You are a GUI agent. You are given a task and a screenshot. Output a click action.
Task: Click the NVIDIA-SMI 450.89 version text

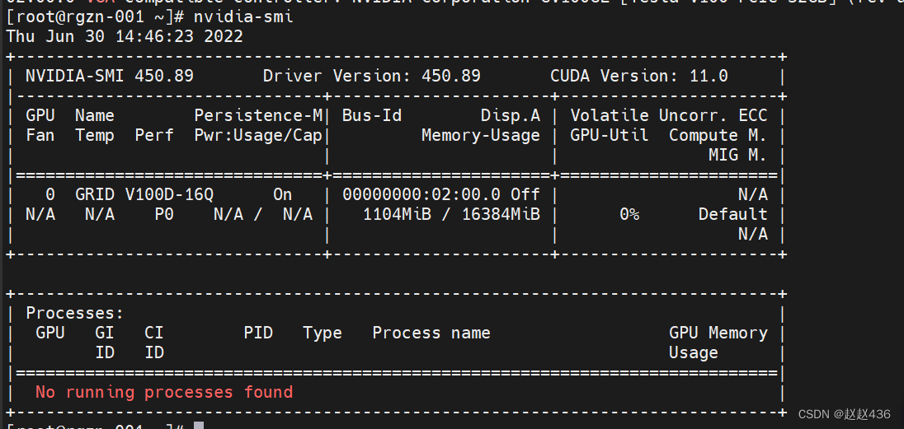[x=110, y=76]
